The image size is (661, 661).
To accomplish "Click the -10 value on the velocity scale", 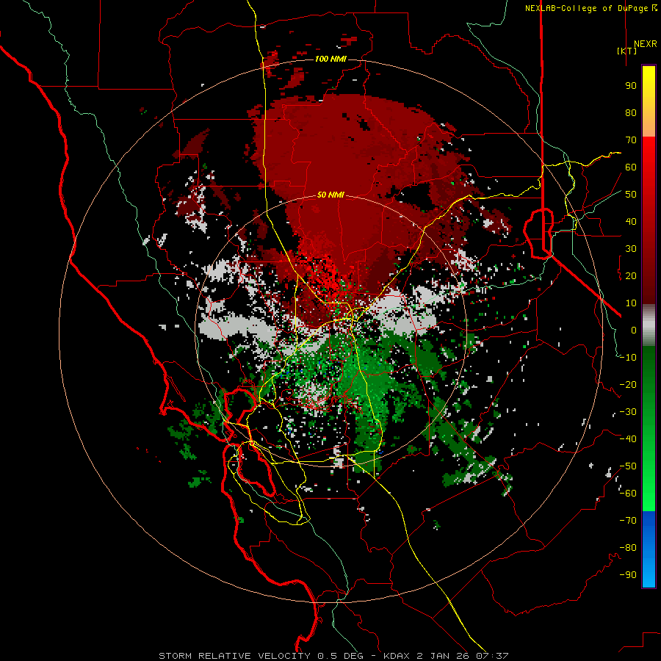I will (x=628, y=358).
